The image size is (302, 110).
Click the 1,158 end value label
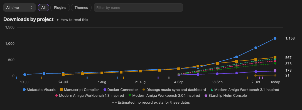pos(290,38)
